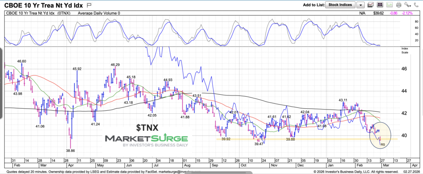The image size is (423, 174).
Task: Click the 46 value on price scale
Action: click(x=404, y=69)
